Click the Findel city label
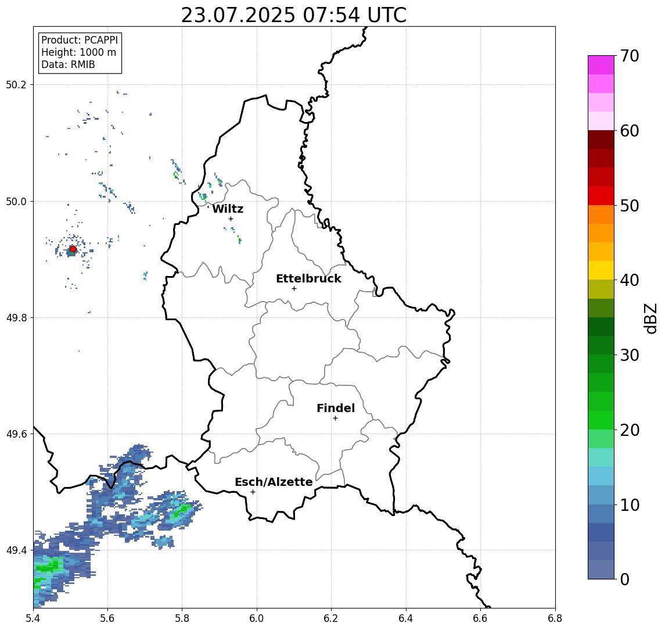Viewport: 665px width, 630px height. coord(336,408)
